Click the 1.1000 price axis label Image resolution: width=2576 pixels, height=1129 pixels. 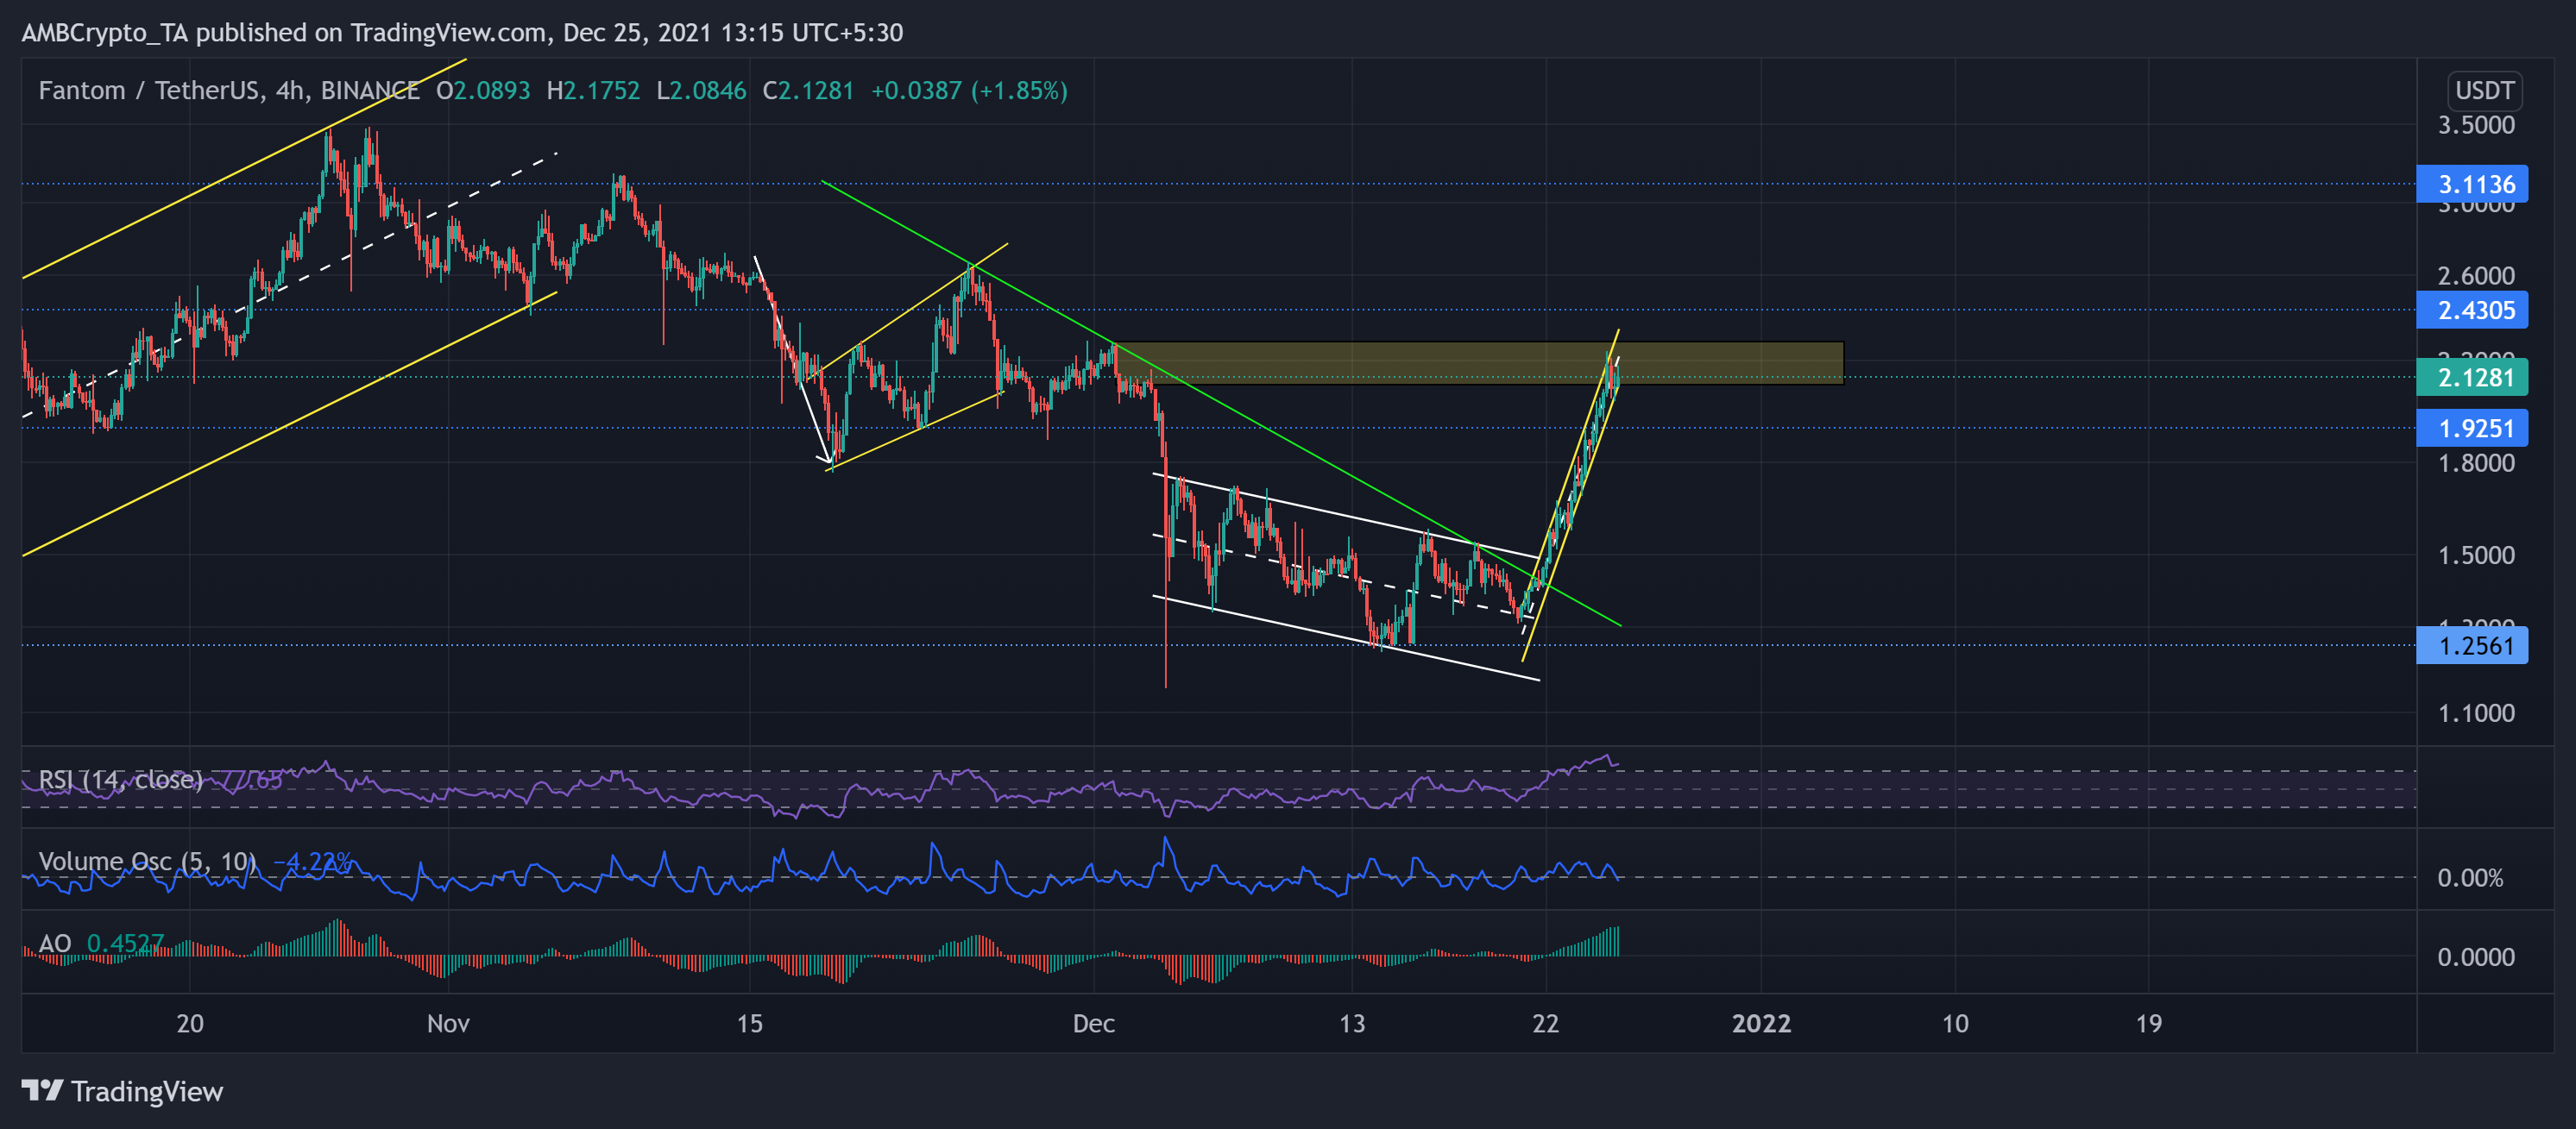[x=2476, y=713]
